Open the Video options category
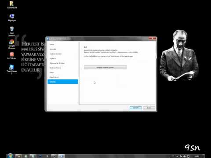The image size is (211, 158). pyautogui.click(x=63, y=72)
